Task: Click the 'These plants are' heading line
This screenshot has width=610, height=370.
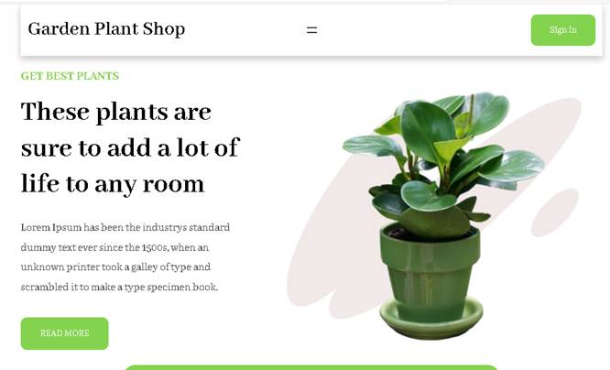Action: point(116,112)
